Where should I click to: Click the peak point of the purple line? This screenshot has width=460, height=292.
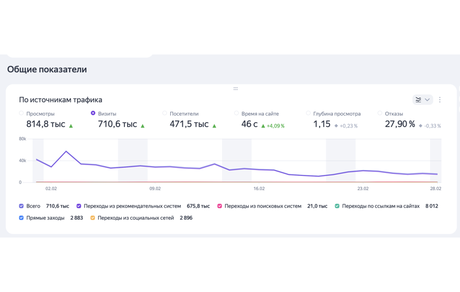click(x=66, y=151)
